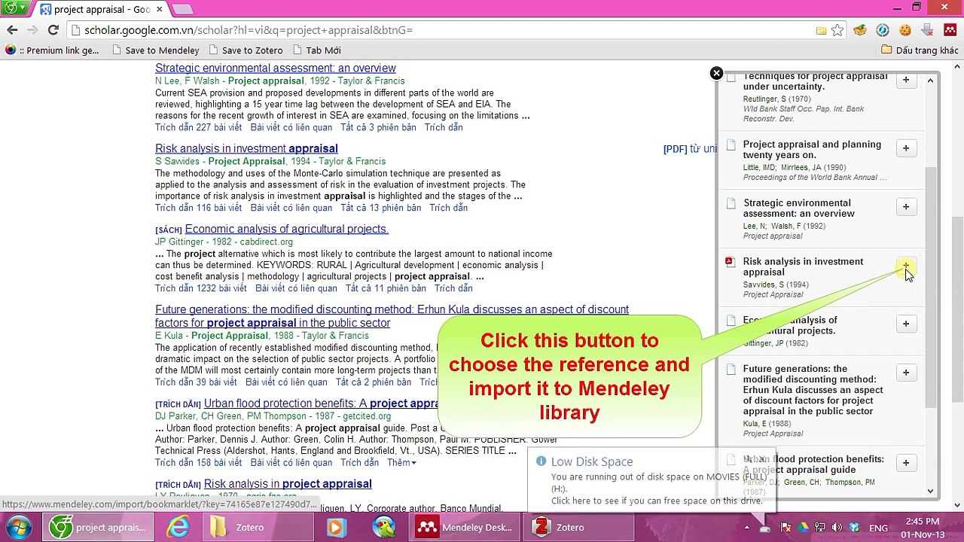Reload the Google Scholar page
Screen dimensions: 964x542
[53, 30]
